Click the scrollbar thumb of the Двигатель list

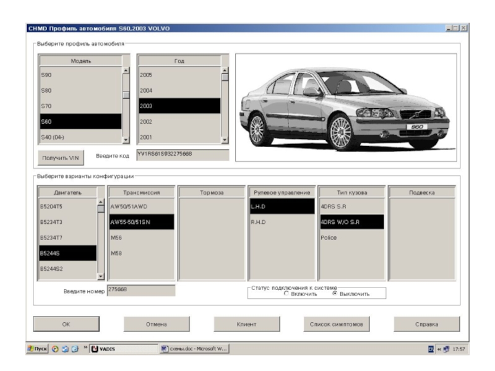[x=101, y=209]
